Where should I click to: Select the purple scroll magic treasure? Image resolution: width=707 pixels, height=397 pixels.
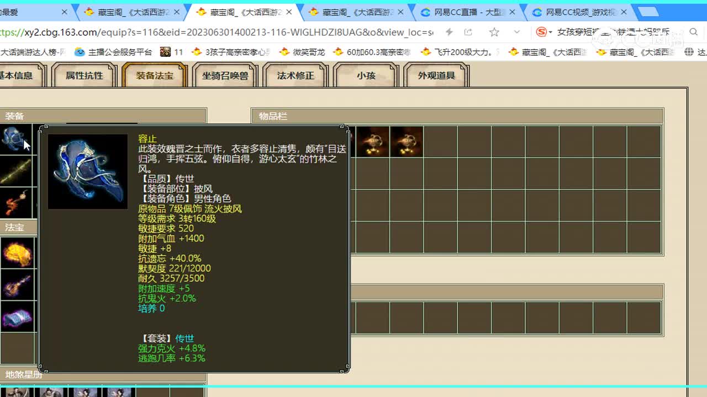coord(17,316)
